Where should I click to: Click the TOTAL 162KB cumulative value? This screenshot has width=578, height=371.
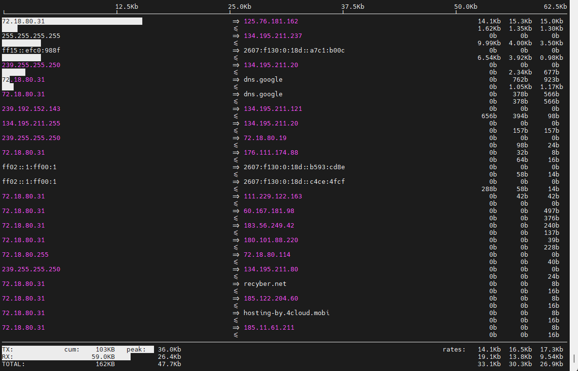coord(105,364)
